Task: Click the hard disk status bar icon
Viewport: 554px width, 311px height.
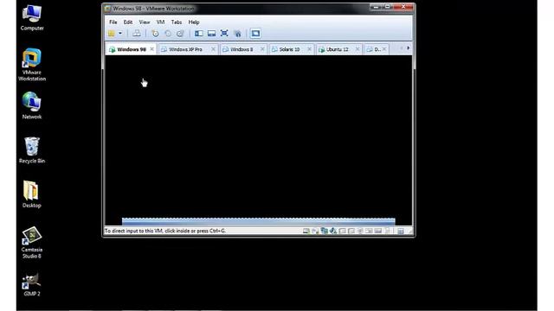Action: (306, 231)
